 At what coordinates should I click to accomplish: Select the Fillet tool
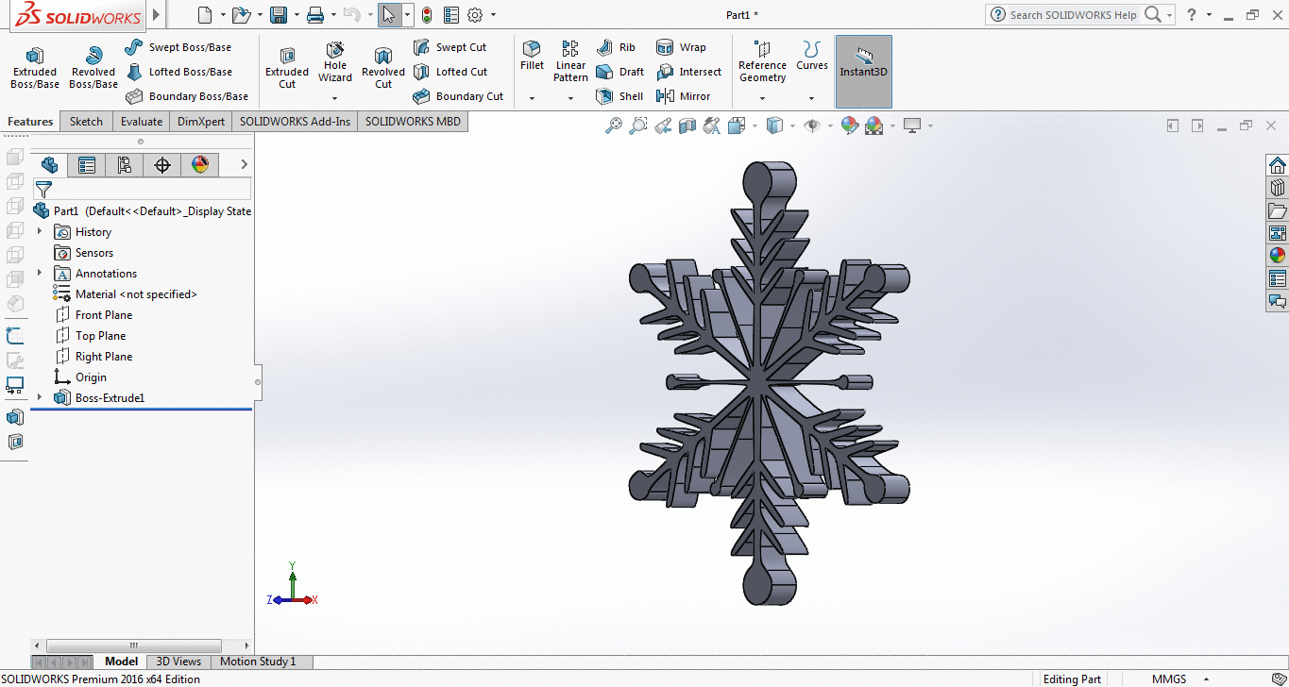(532, 57)
